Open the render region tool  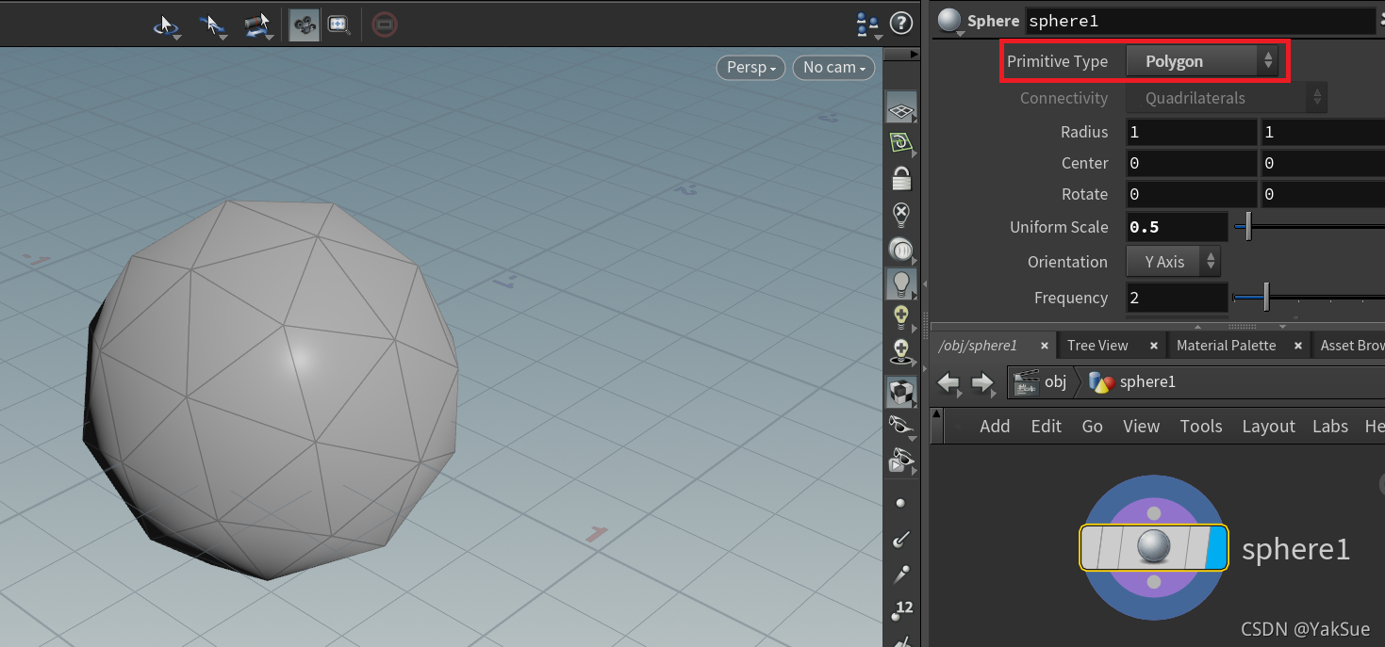point(339,25)
